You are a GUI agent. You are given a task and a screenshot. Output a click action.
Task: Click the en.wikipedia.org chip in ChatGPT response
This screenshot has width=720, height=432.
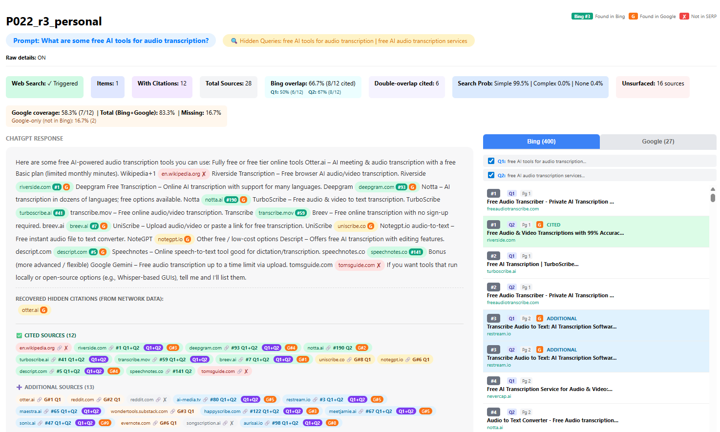[x=184, y=174]
